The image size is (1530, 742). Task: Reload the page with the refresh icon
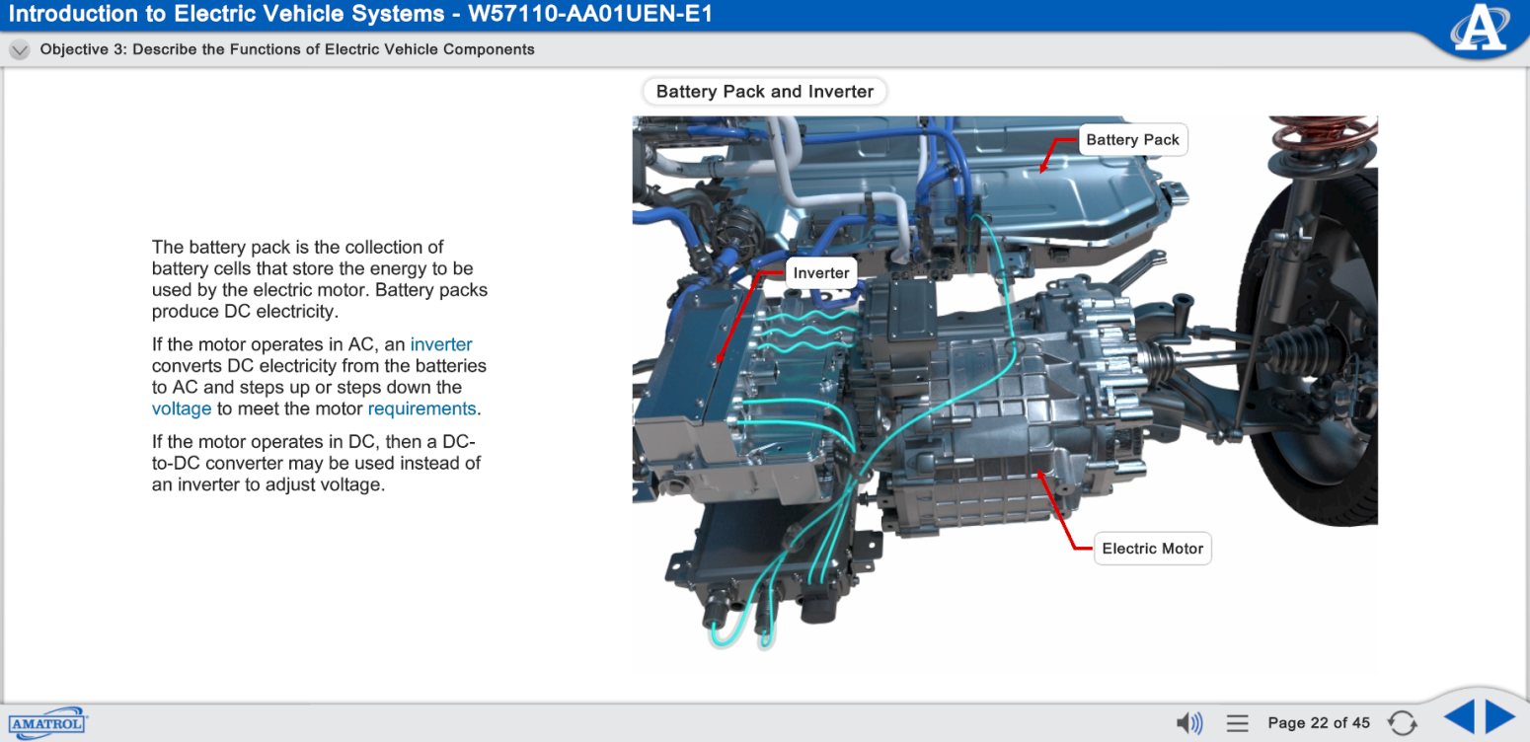(1402, 723)
